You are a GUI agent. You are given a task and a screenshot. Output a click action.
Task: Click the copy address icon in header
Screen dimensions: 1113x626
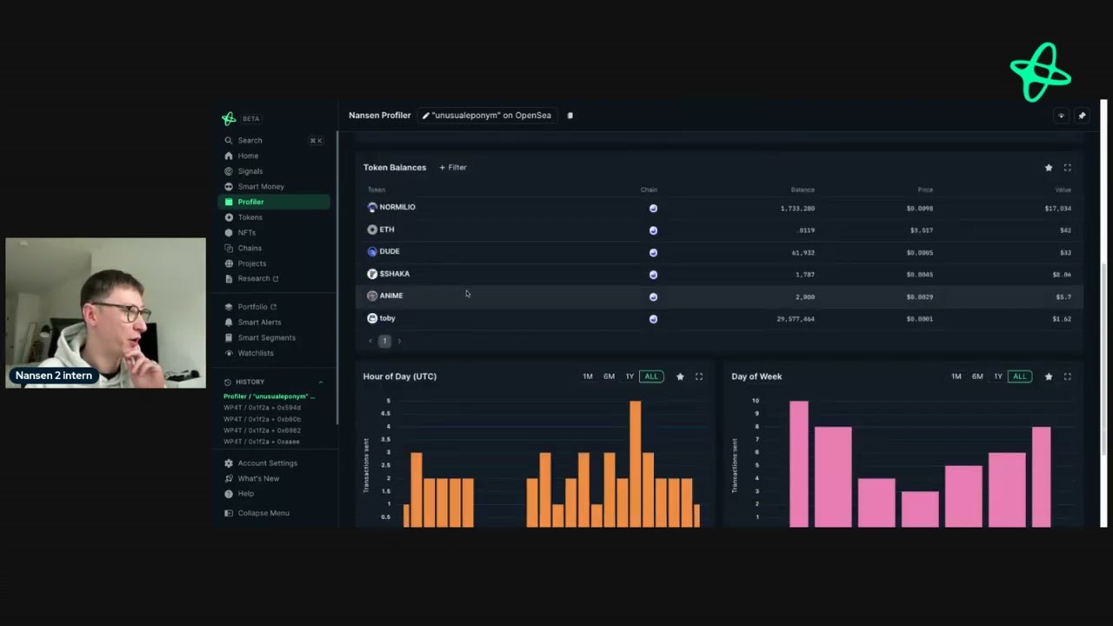point(570,115)
